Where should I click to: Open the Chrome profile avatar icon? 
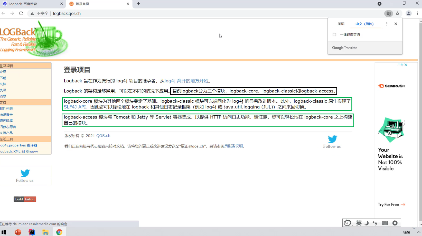[408, 14]
